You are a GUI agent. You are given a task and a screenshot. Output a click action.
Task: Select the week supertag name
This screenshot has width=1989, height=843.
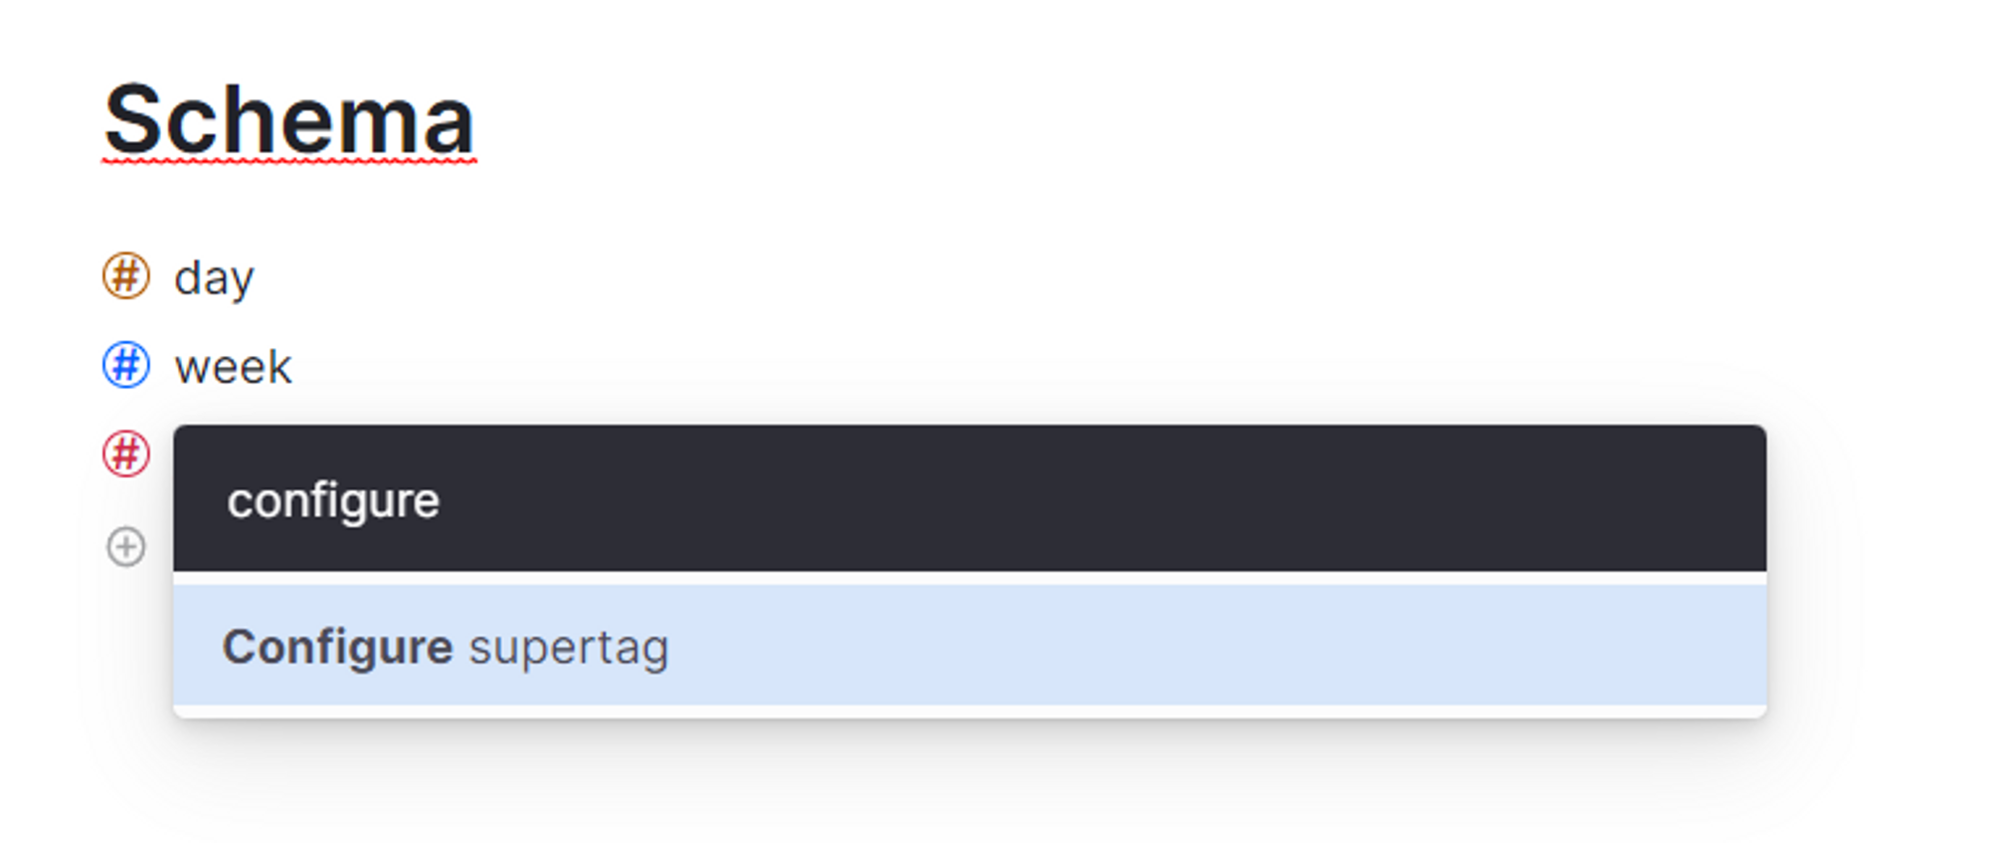click(x=233, y=367)
